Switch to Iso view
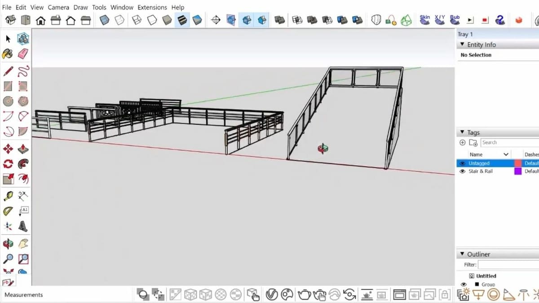Viewport: 539px width, 303px height. tap(10, 20)
